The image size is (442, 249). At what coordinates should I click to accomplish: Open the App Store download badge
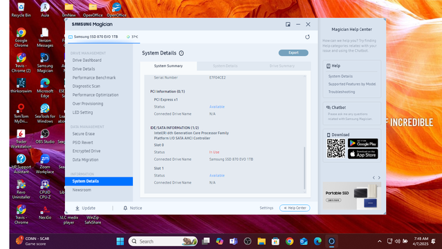point(362,154)
